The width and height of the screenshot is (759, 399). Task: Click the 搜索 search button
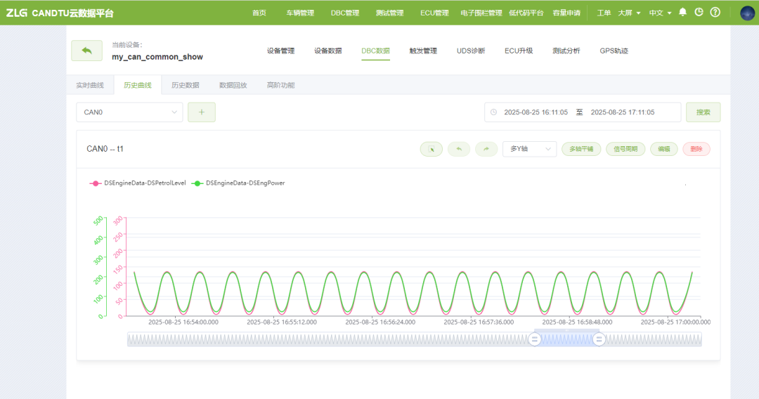(703, 112)
